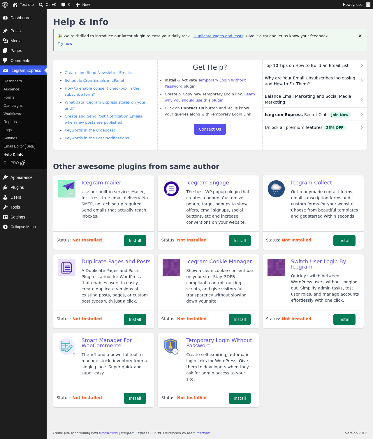Image resolution: width=373 pixels, height=439 pixels.
Task: Install the Icegram Cookie Manager plugin
Action: tap(240, 319)
